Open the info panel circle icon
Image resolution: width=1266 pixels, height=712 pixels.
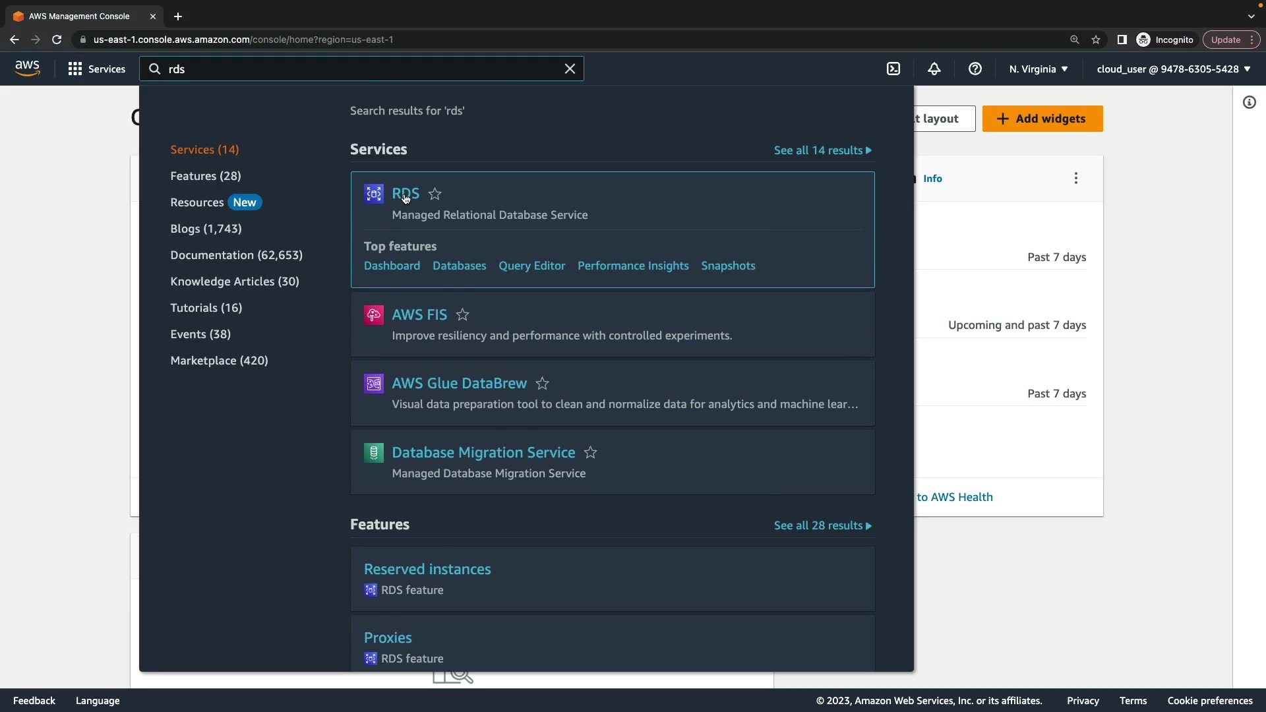pyautogui.click(x=1249, y=102)
